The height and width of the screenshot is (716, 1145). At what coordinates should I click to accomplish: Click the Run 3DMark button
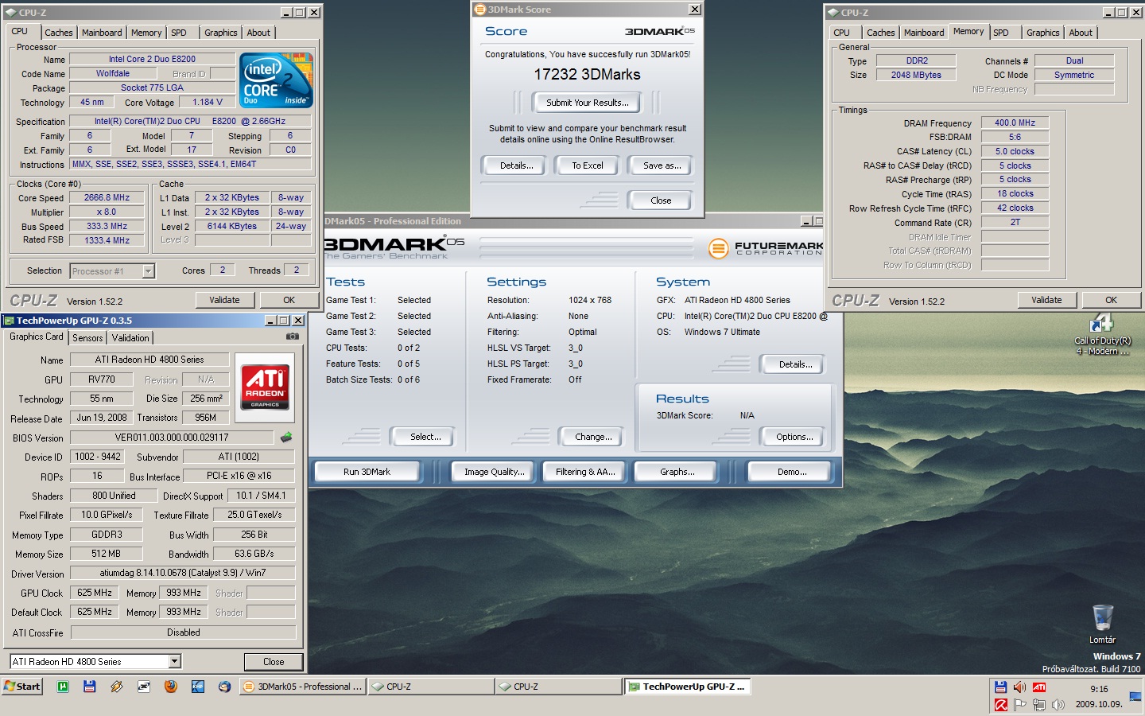pos(367,472)
